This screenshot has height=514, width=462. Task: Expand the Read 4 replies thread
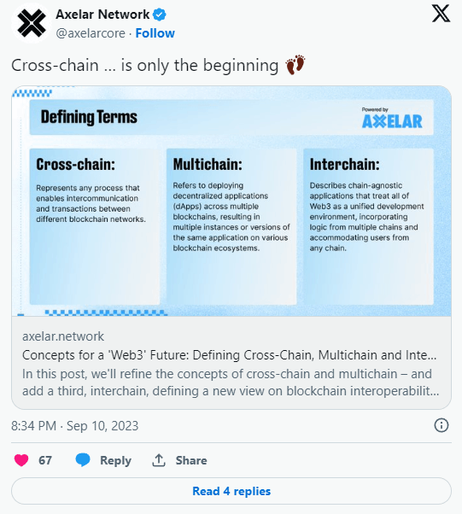[231, 491]
